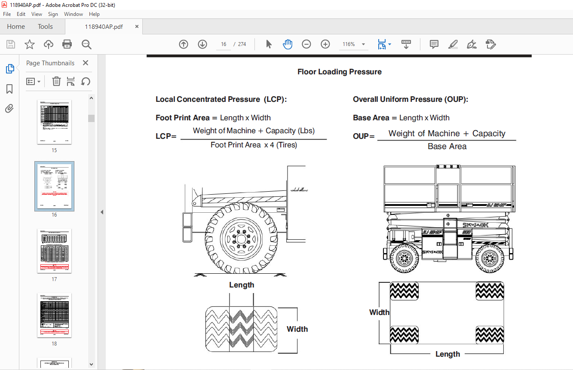Open the Window menu
The width and height of the screenshot is (573, 370).
click(74, 14)
